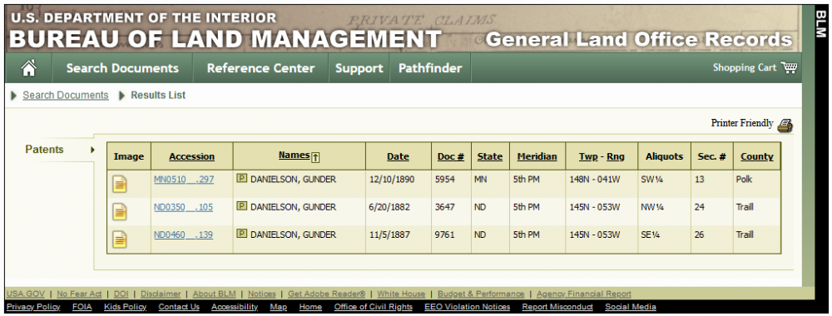Open Office of Civil Rights link
The height and width of the screenshot is (316, 832).
click(374, 307)
